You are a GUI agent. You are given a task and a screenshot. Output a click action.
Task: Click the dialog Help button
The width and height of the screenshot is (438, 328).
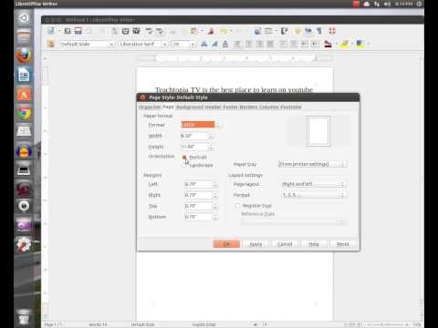pyautogui.click(x=314, y=244)
